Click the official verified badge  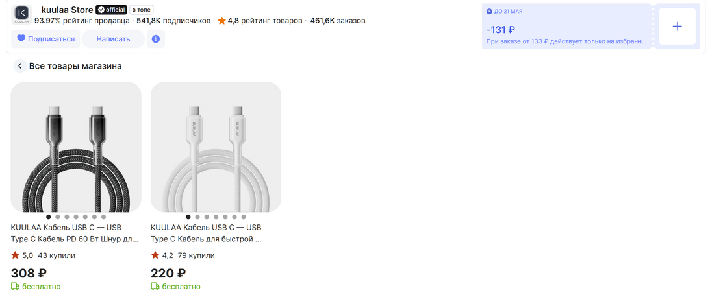(x=110, y=10)
